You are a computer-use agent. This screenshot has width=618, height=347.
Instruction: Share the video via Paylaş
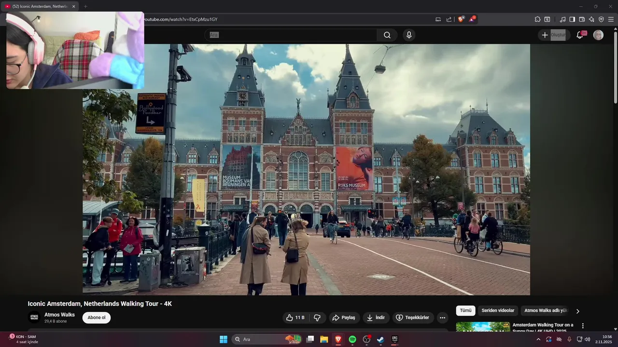pyautogui.click(x=344, y=318)
